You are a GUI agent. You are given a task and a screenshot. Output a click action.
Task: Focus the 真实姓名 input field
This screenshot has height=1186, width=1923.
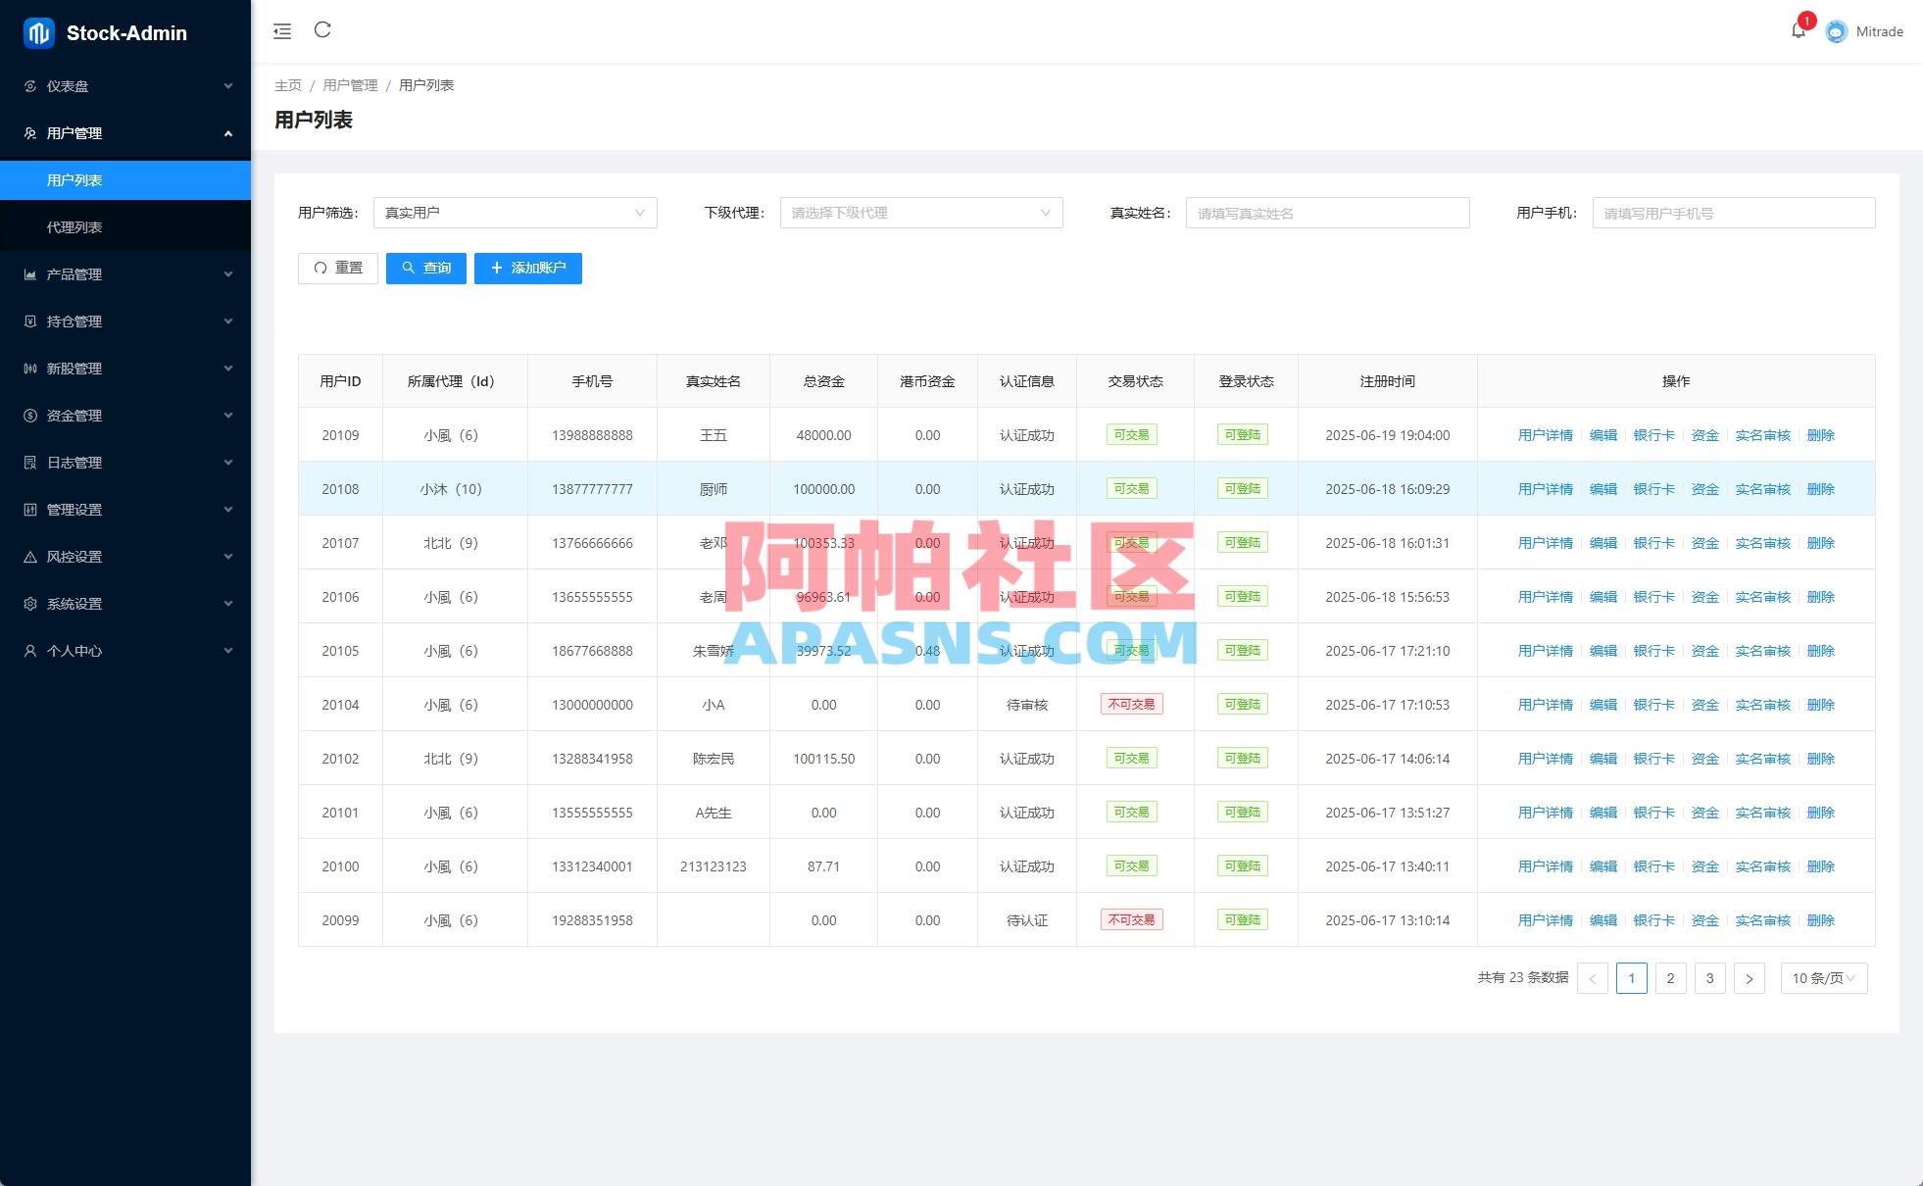1327,213
